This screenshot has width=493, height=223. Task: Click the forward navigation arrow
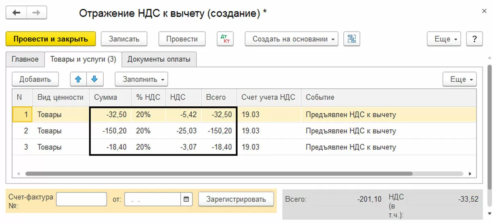tap(36, 13)
